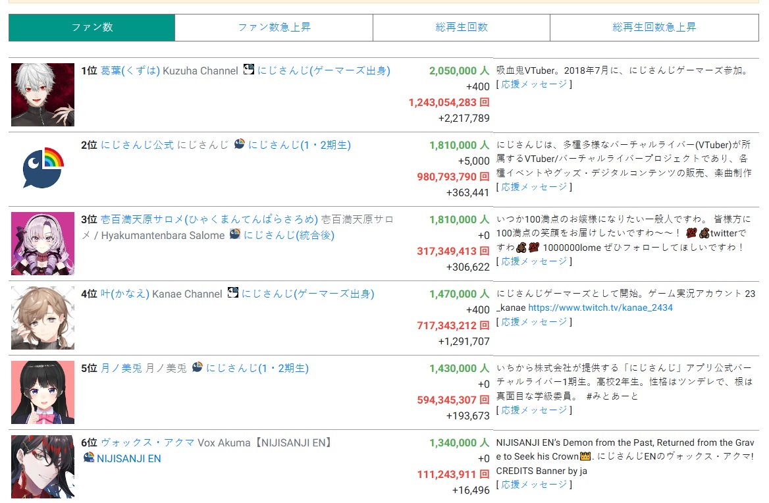Image resolution: width=769 pixels, height=503 pixels.
Task: Open Salome's avatar thumbnail
Action: (x=43, y=244)
